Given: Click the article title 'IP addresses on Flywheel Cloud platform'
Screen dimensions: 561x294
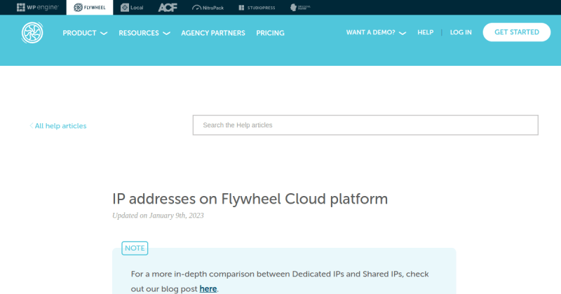Looking at the screenshot, I should pyautogui.click(x=250, y=199).
